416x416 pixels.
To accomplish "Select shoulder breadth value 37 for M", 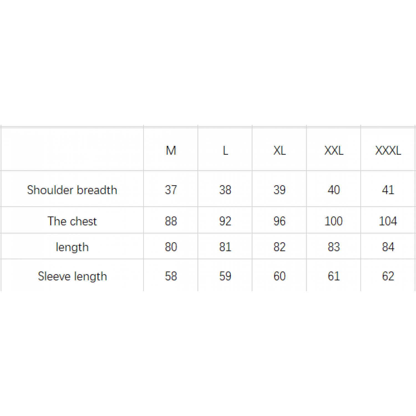I will point(171,190).
